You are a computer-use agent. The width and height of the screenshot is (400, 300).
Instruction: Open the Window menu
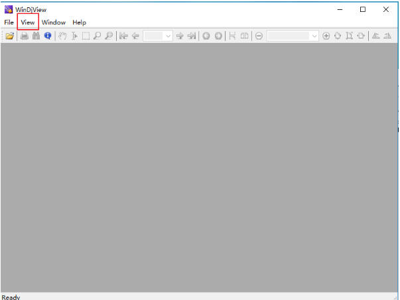54,23
